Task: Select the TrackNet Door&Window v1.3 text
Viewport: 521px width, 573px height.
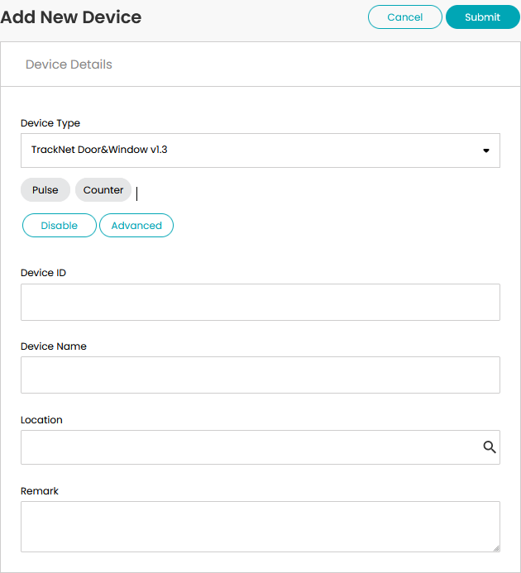Action: [99, 150]
